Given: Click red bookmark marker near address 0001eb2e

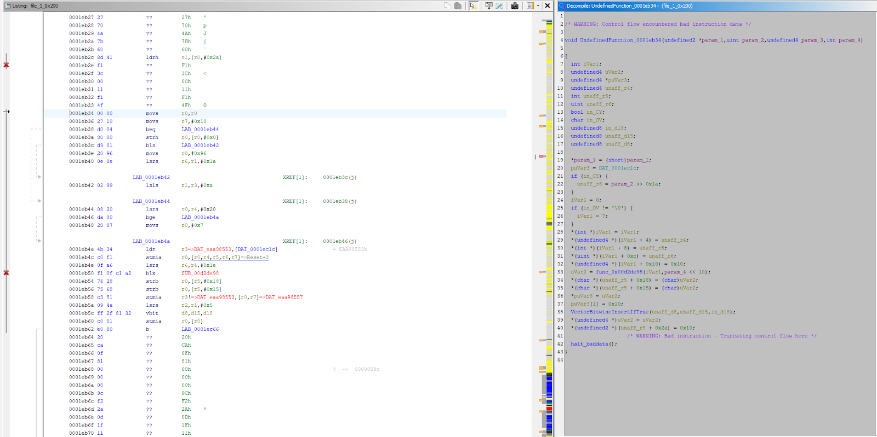Looking at the screenshot, I should (6, 65).
